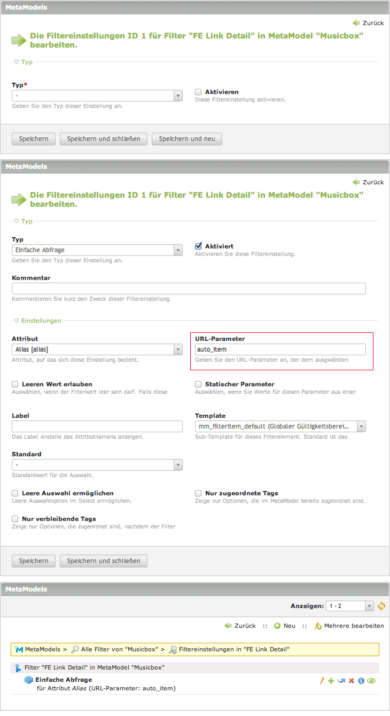Image resolution: width=390 pixels, height=716 pixels.
Task: Click into the URL-Parameter field
Action: [280, 349]
